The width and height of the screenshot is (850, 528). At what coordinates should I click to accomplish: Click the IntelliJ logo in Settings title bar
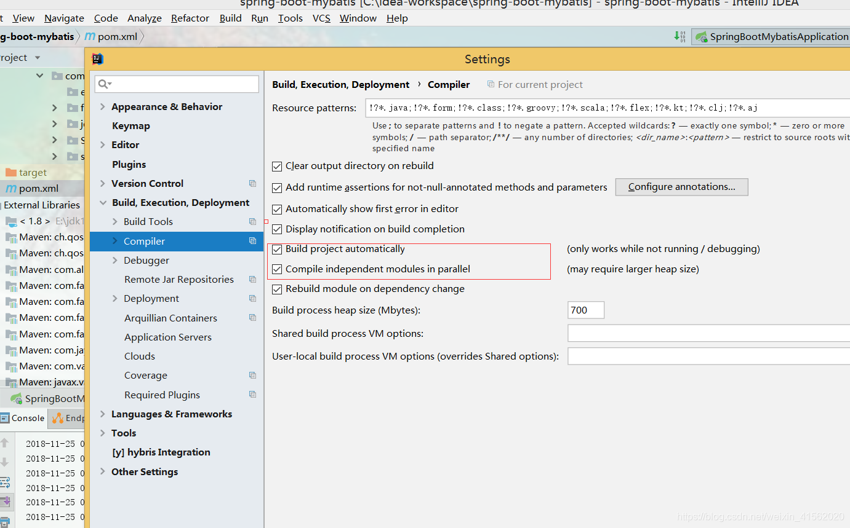(97, 59)
